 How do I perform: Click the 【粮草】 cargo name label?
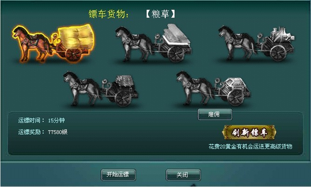coord(161,14)
